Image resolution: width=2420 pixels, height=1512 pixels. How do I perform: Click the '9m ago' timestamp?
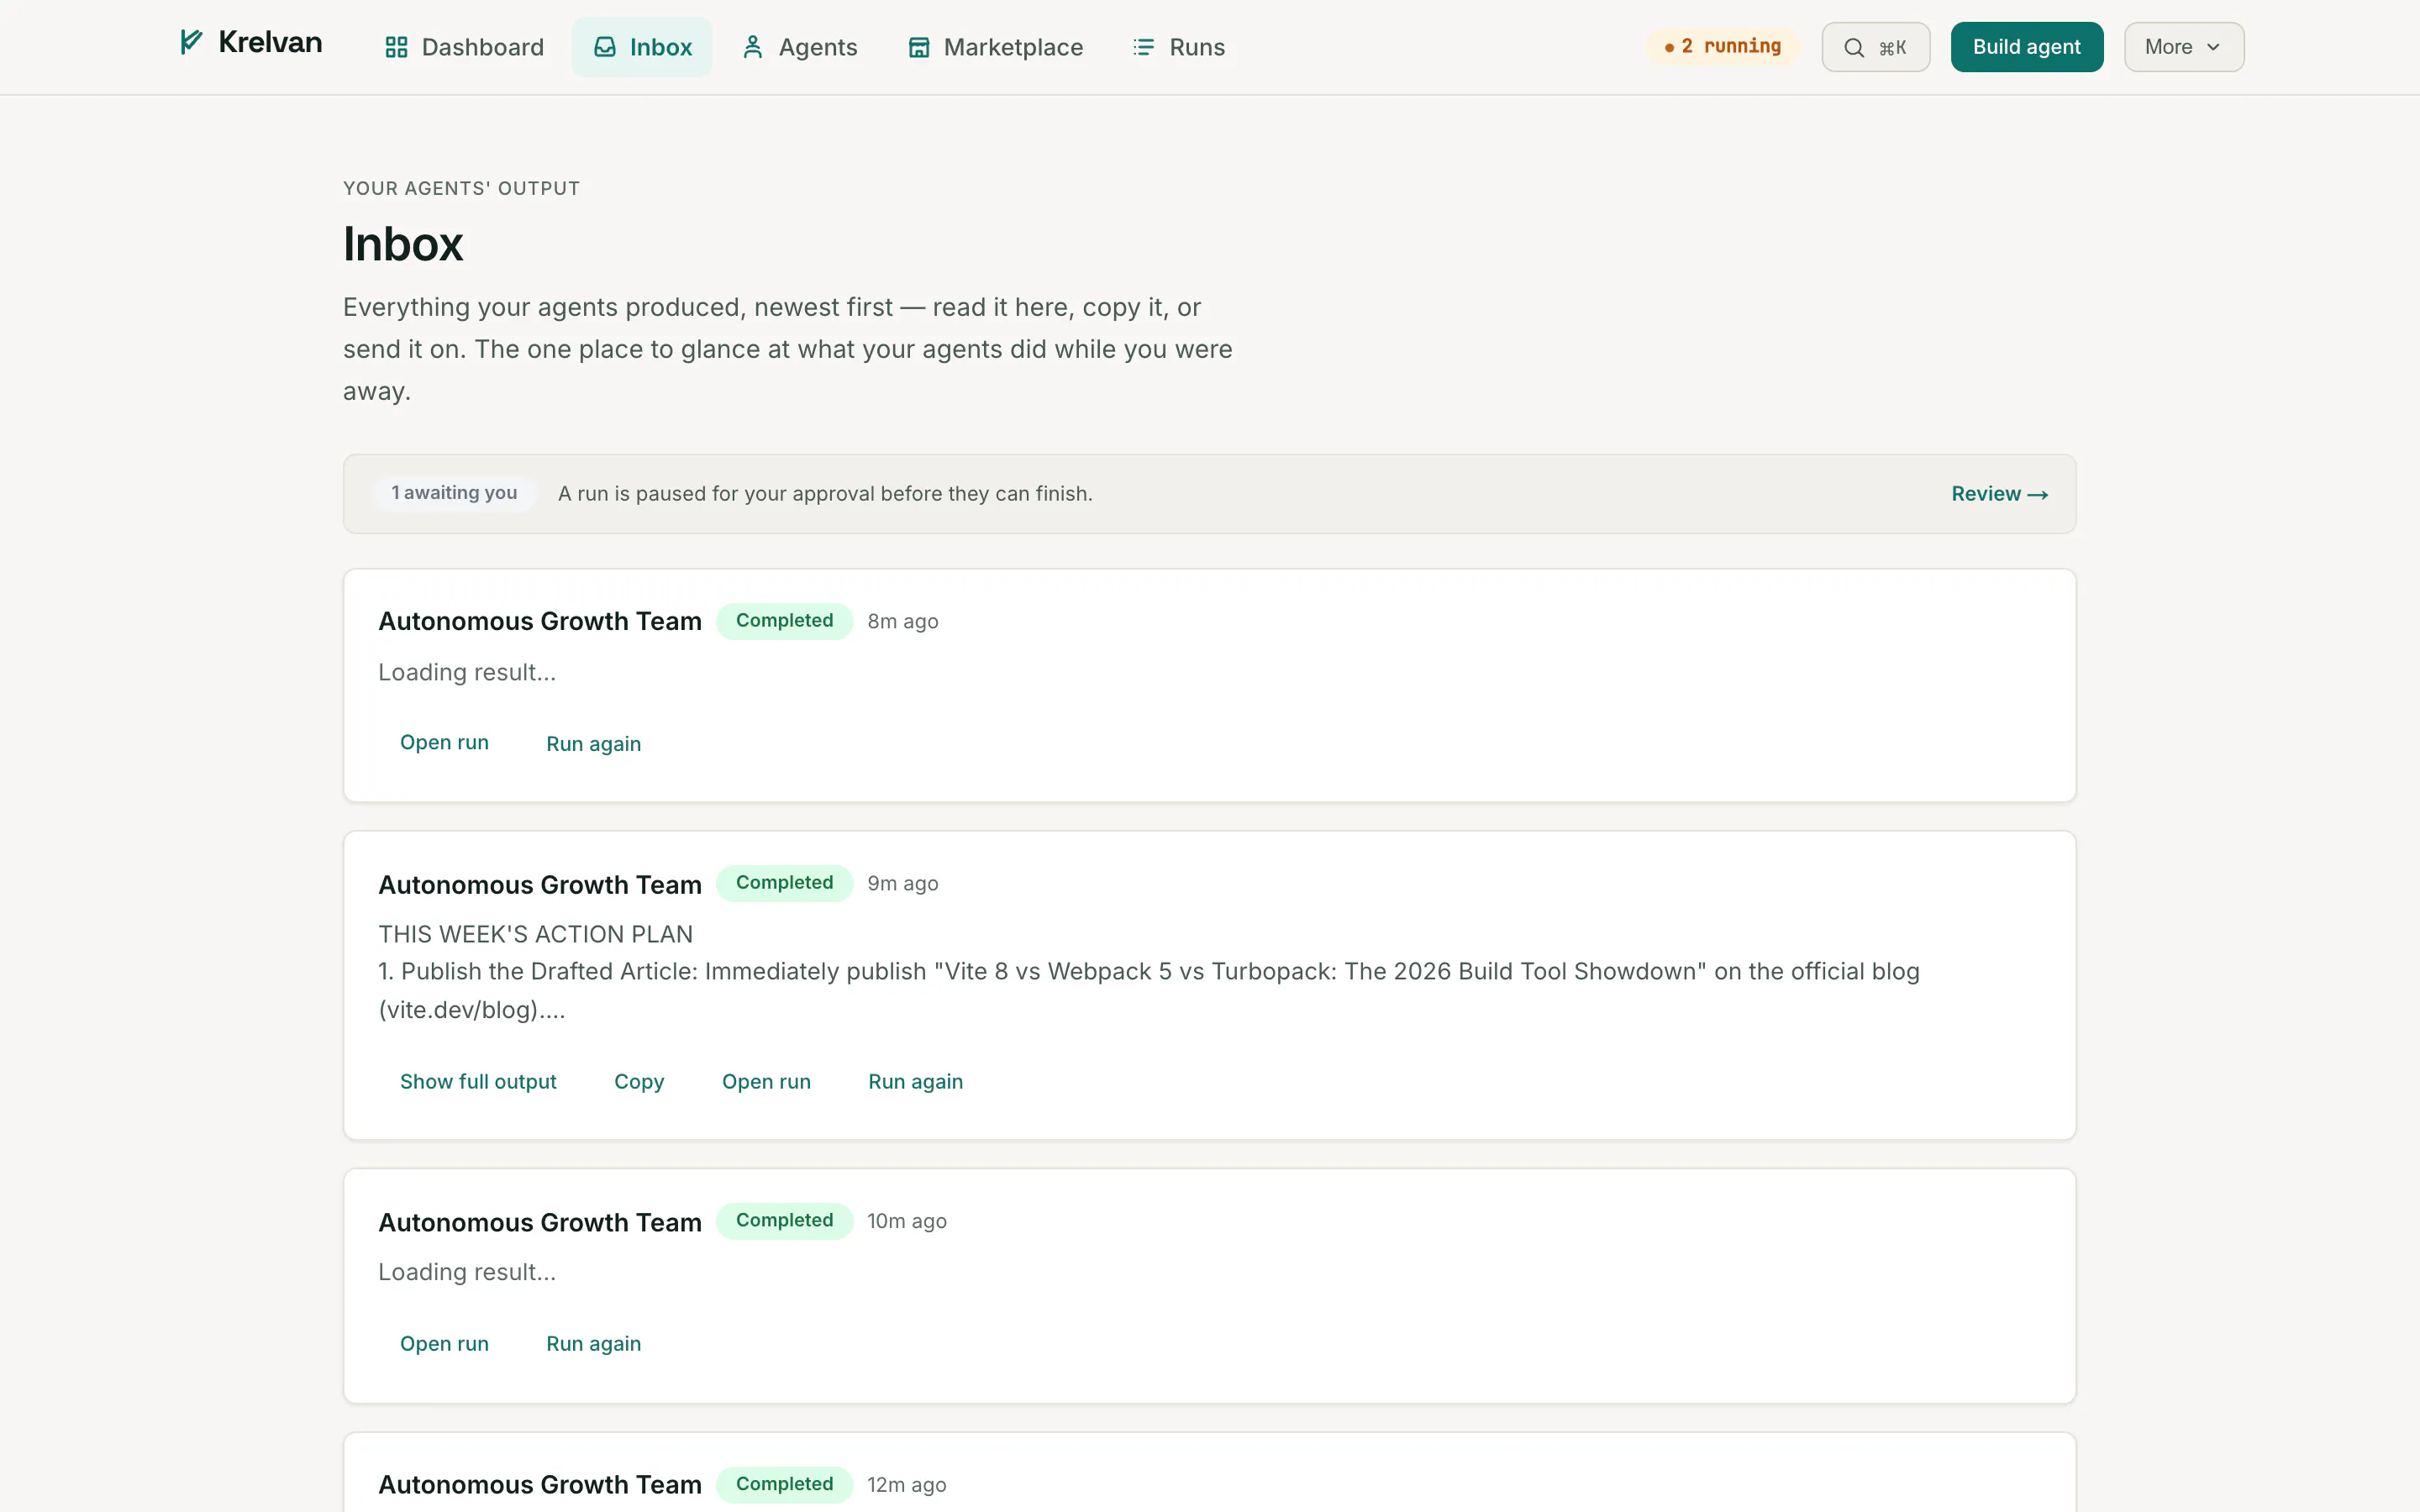pos(903,883)
